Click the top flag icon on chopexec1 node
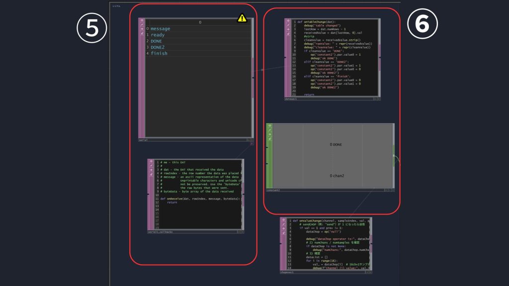The height and width of the screenshot is (286, 509). coord(283,220)
